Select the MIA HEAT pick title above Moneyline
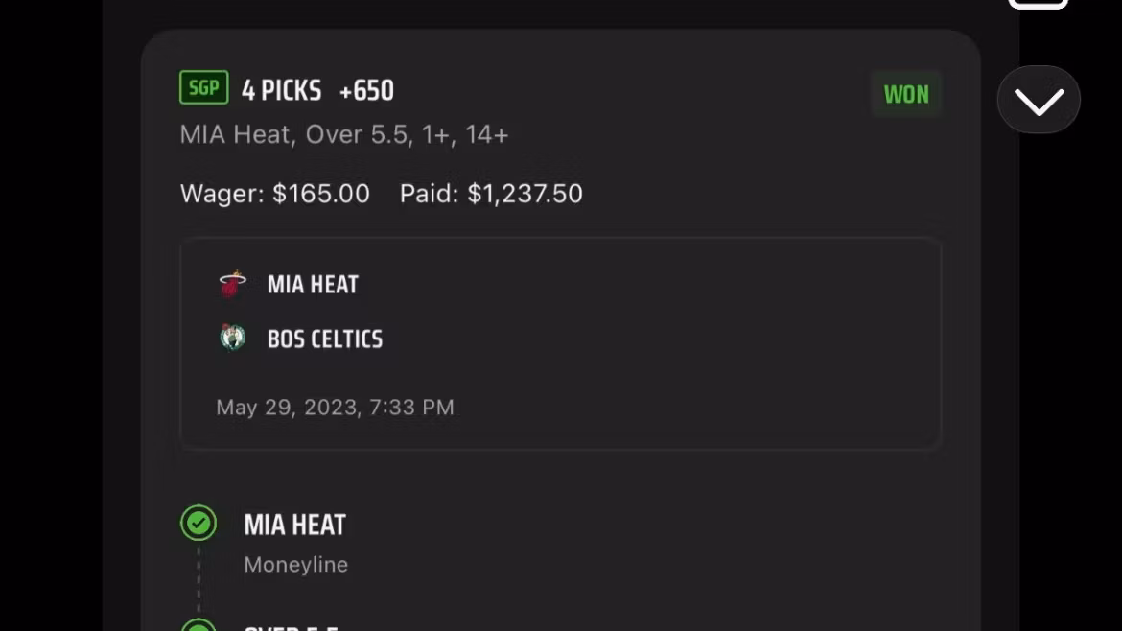This screenshot has width=1122, height=631. point(294,525)
